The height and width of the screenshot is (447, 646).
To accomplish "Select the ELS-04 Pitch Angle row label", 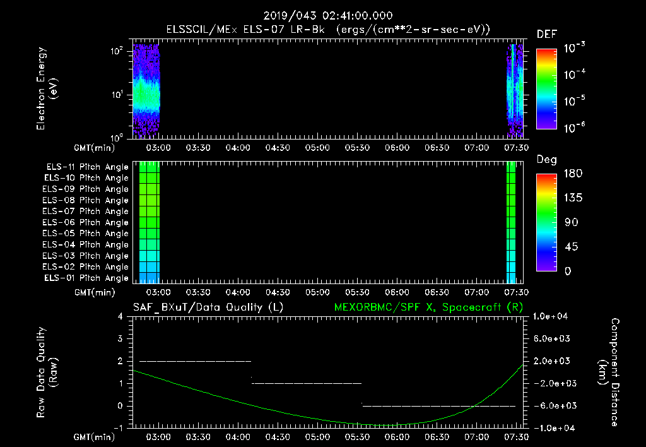I will (x=85, y=244).
